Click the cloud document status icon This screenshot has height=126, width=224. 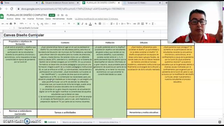(x=66, y=15)
